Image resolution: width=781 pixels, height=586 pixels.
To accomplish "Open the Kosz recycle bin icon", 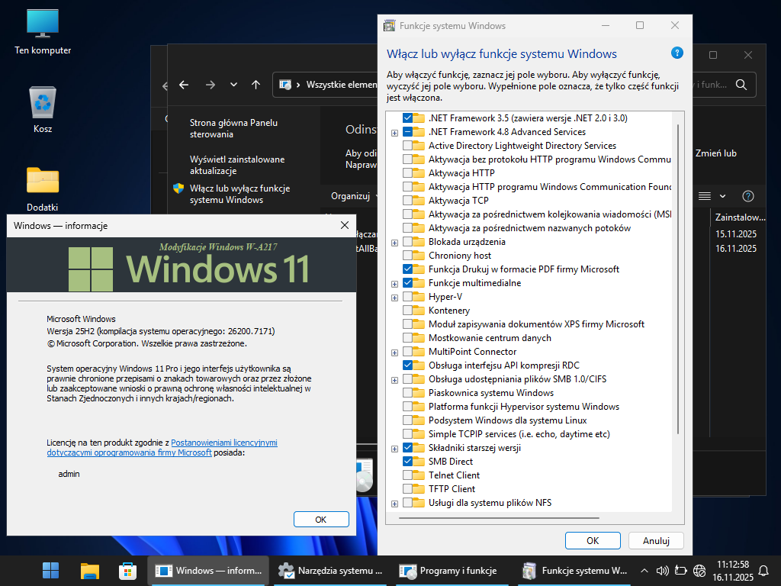I will [x=43, y=102].
